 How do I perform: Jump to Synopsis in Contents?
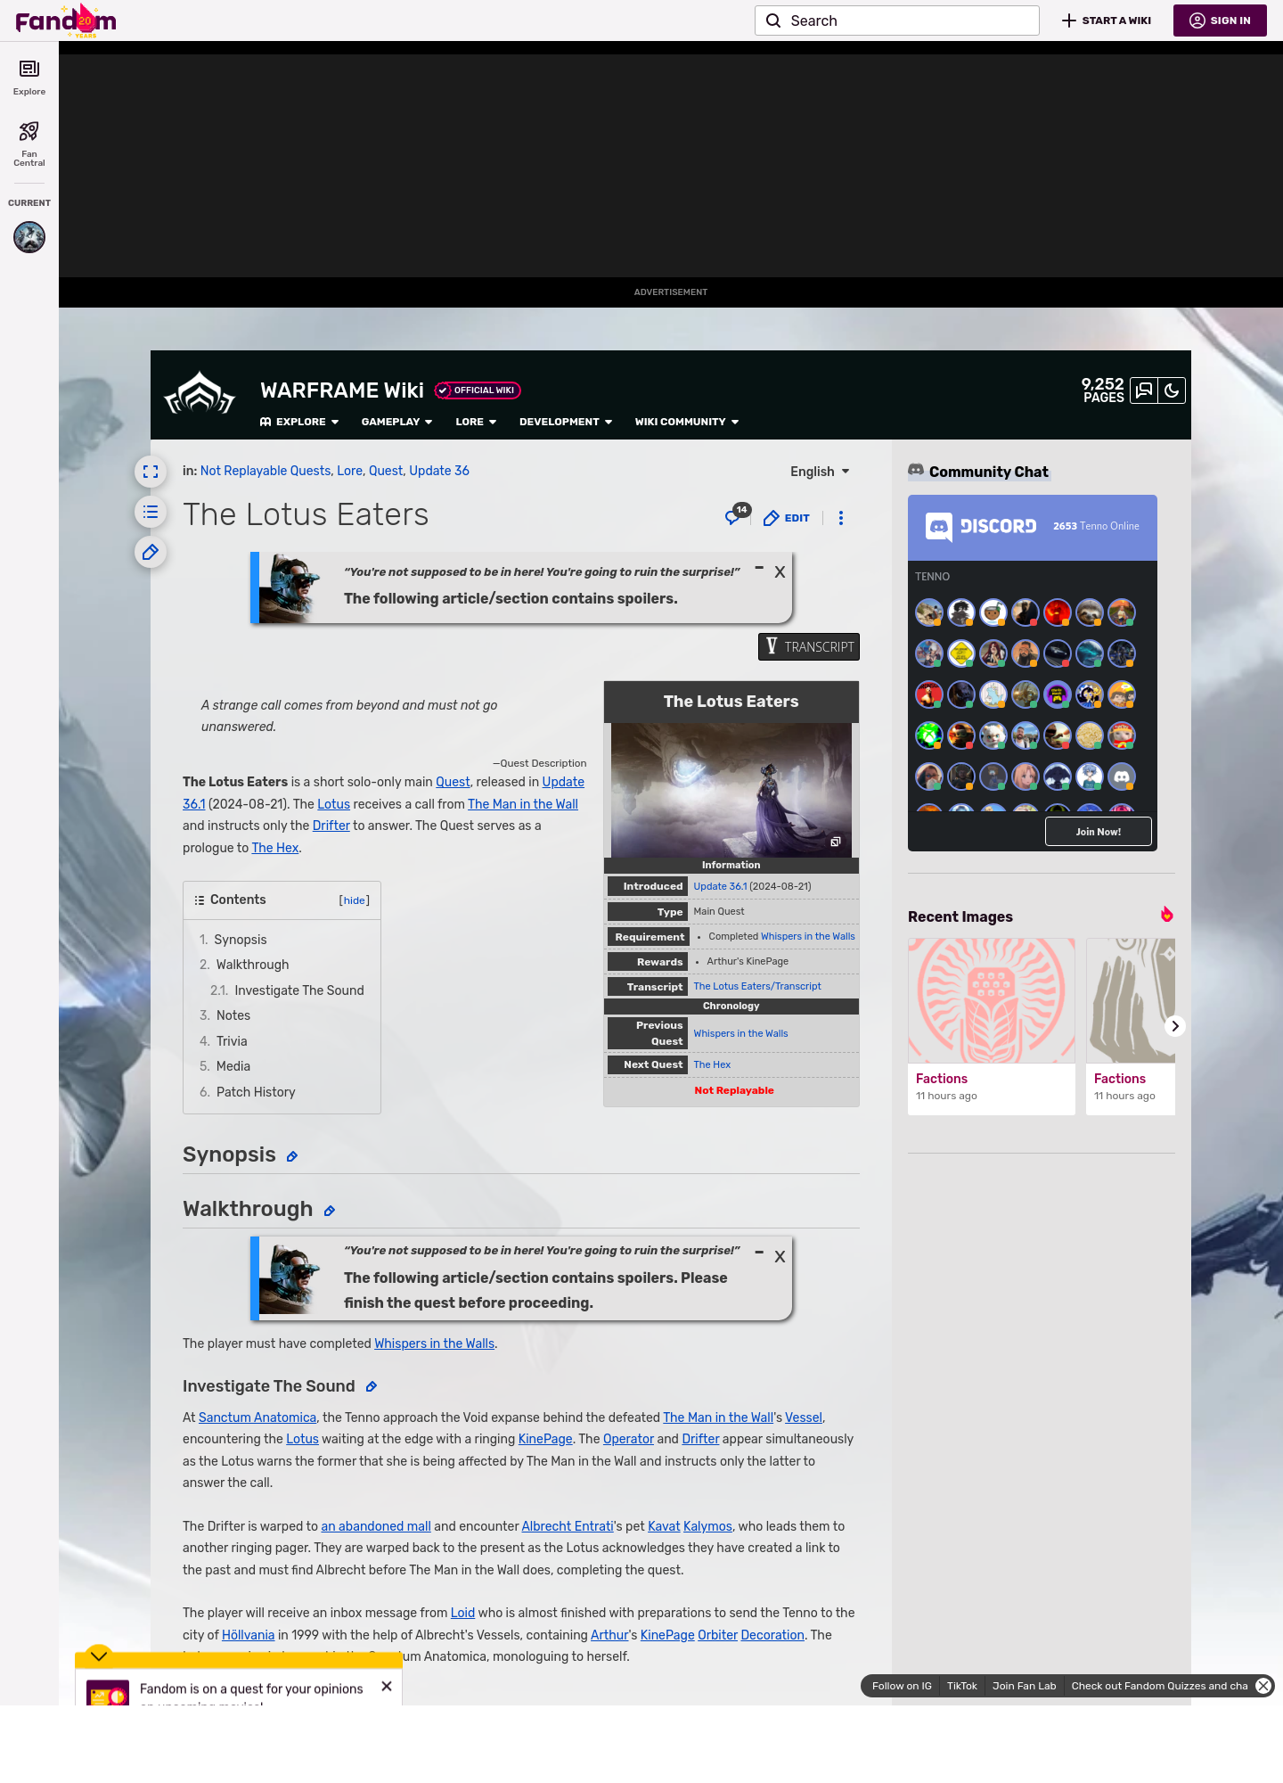(x=241, y=940)
